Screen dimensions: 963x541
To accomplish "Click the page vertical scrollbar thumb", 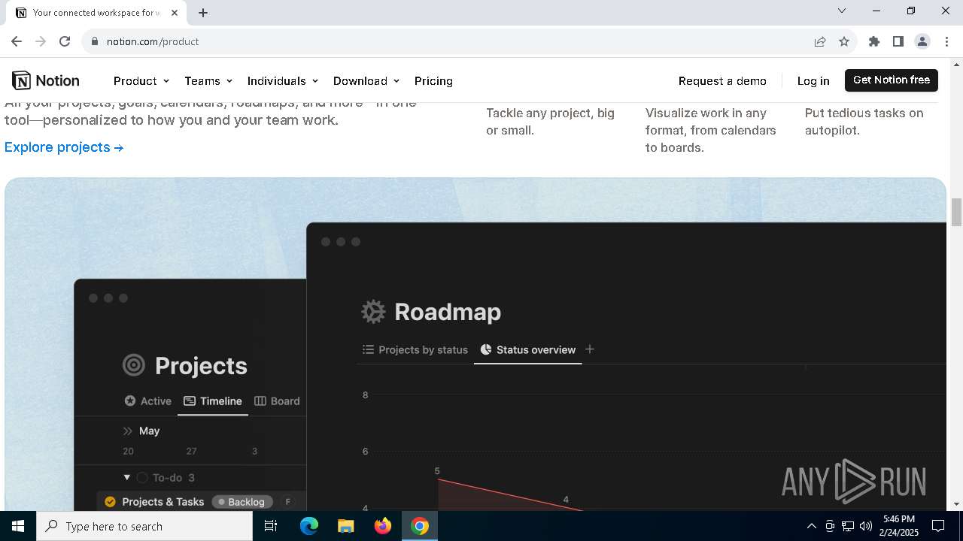I will pyautogui.click(x=956, y=212).
